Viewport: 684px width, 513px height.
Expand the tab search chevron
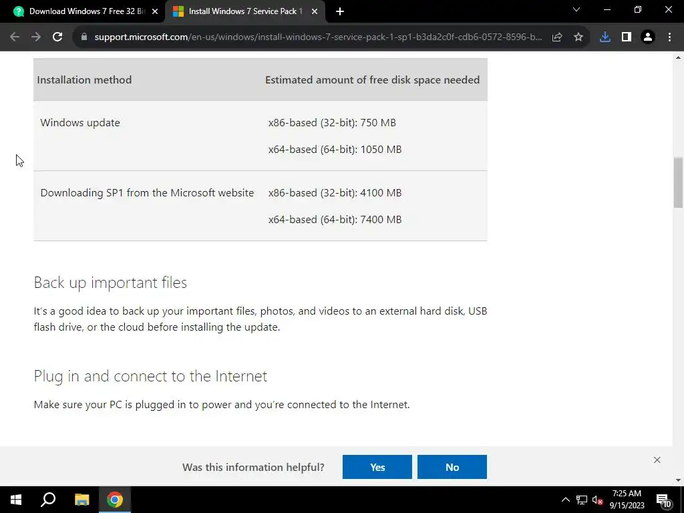576,9
